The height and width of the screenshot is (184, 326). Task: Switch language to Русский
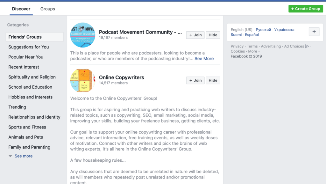263,30
